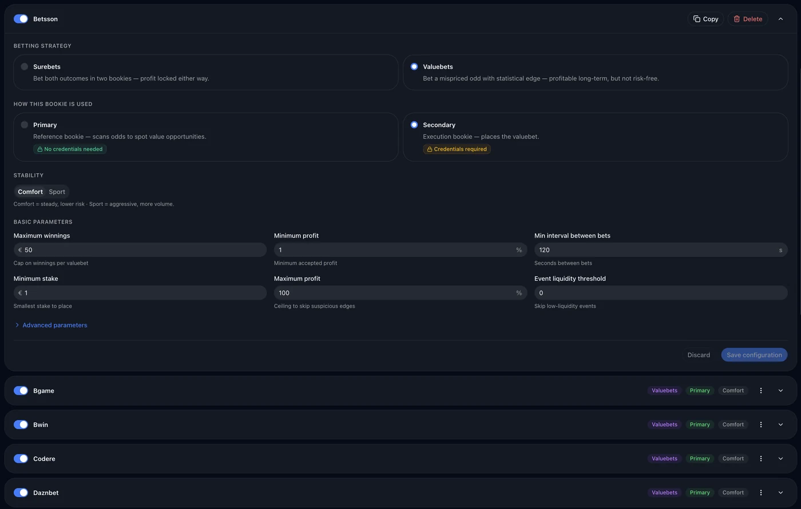This screenshot has width=801, height=509.
Task: Edit the Minimum profit percentage field
Action: point(400,250)
